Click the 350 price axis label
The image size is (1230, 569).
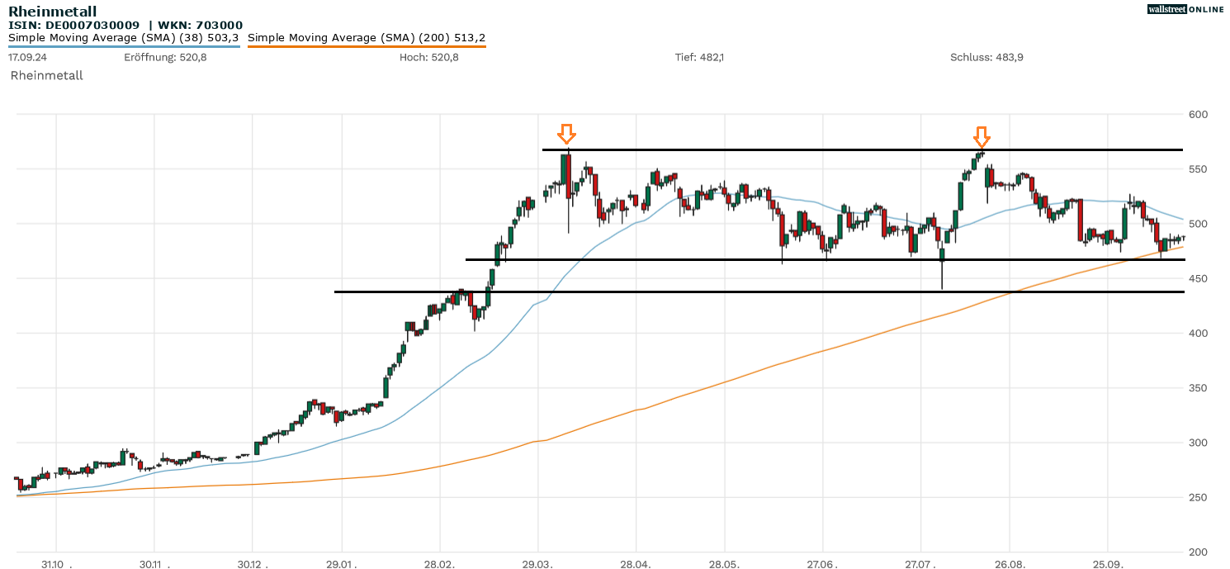[x=1198, y=388]
